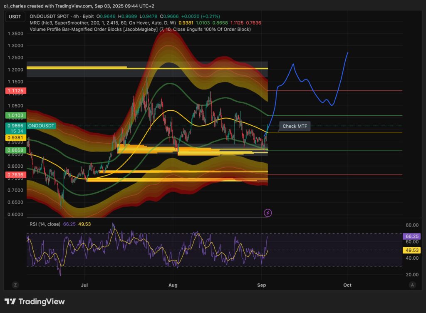Open the USDT currency selector
Screen dimensions: 426x313
pyautogui.click(x=15, y=17)
